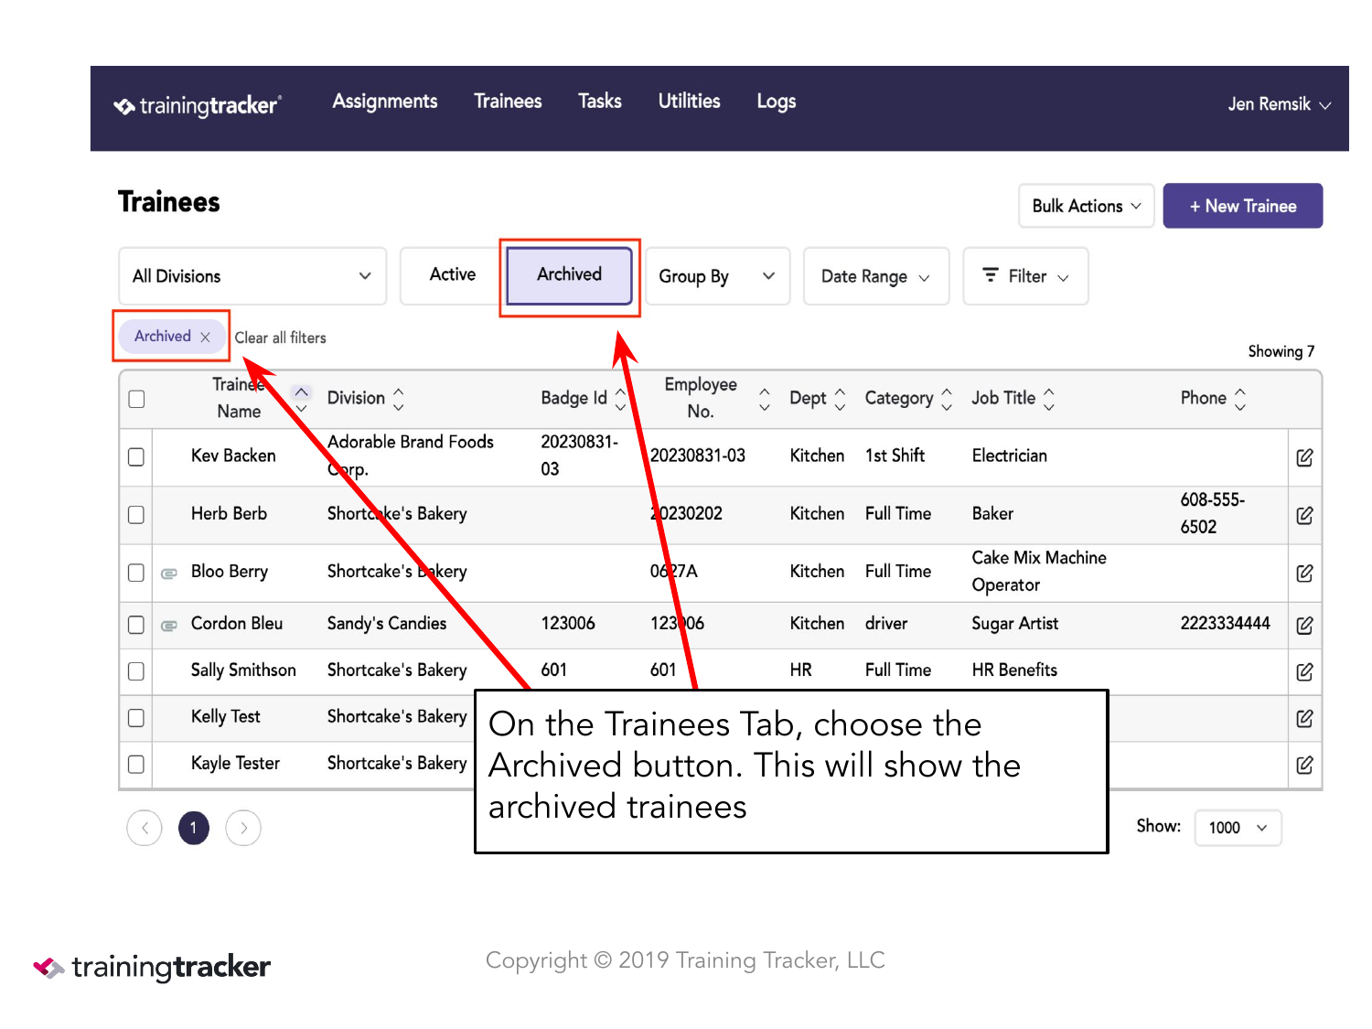Viewport: 1372px width, 1029px height.
Task: Click Electrician job title cell
Action: (1009, 456)
